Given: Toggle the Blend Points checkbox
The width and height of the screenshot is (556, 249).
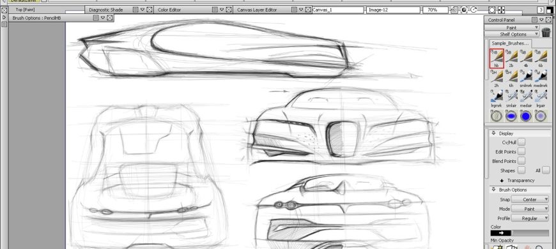Looking at the screenshot, I should point(521,161).
